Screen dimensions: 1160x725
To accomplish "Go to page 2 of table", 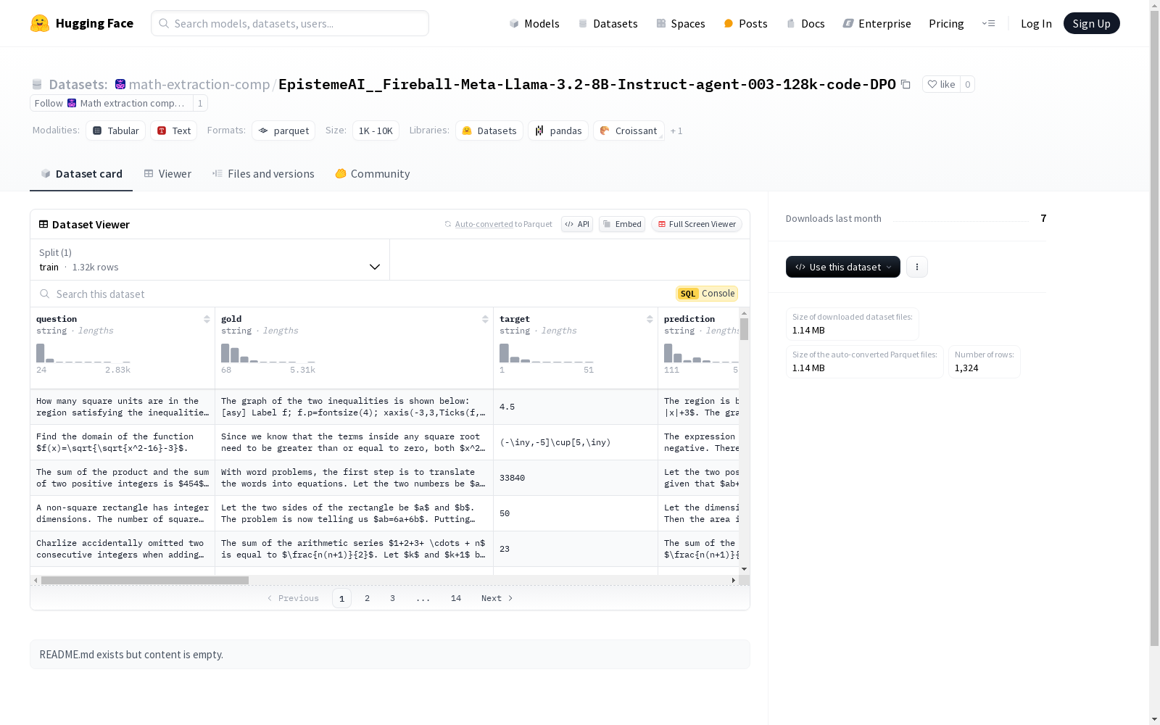I will pyautogui.click(x=368, y=598).
